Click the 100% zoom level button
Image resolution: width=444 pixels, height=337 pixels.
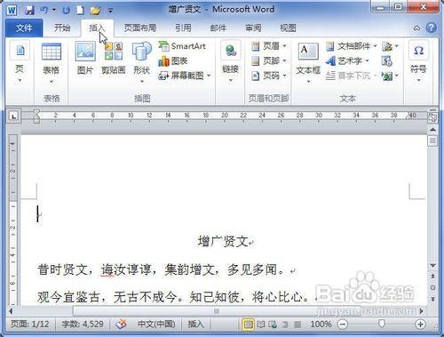pos(321,325)
